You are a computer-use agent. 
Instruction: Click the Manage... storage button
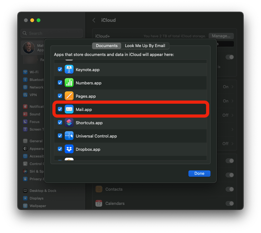(x=223, y=36)
